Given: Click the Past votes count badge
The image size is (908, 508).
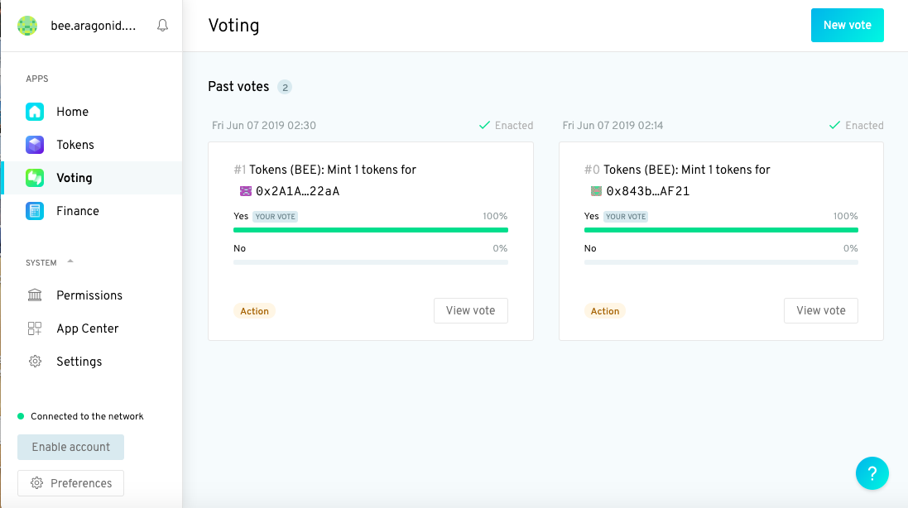Looking at the screenshot, I should (285, 88).
